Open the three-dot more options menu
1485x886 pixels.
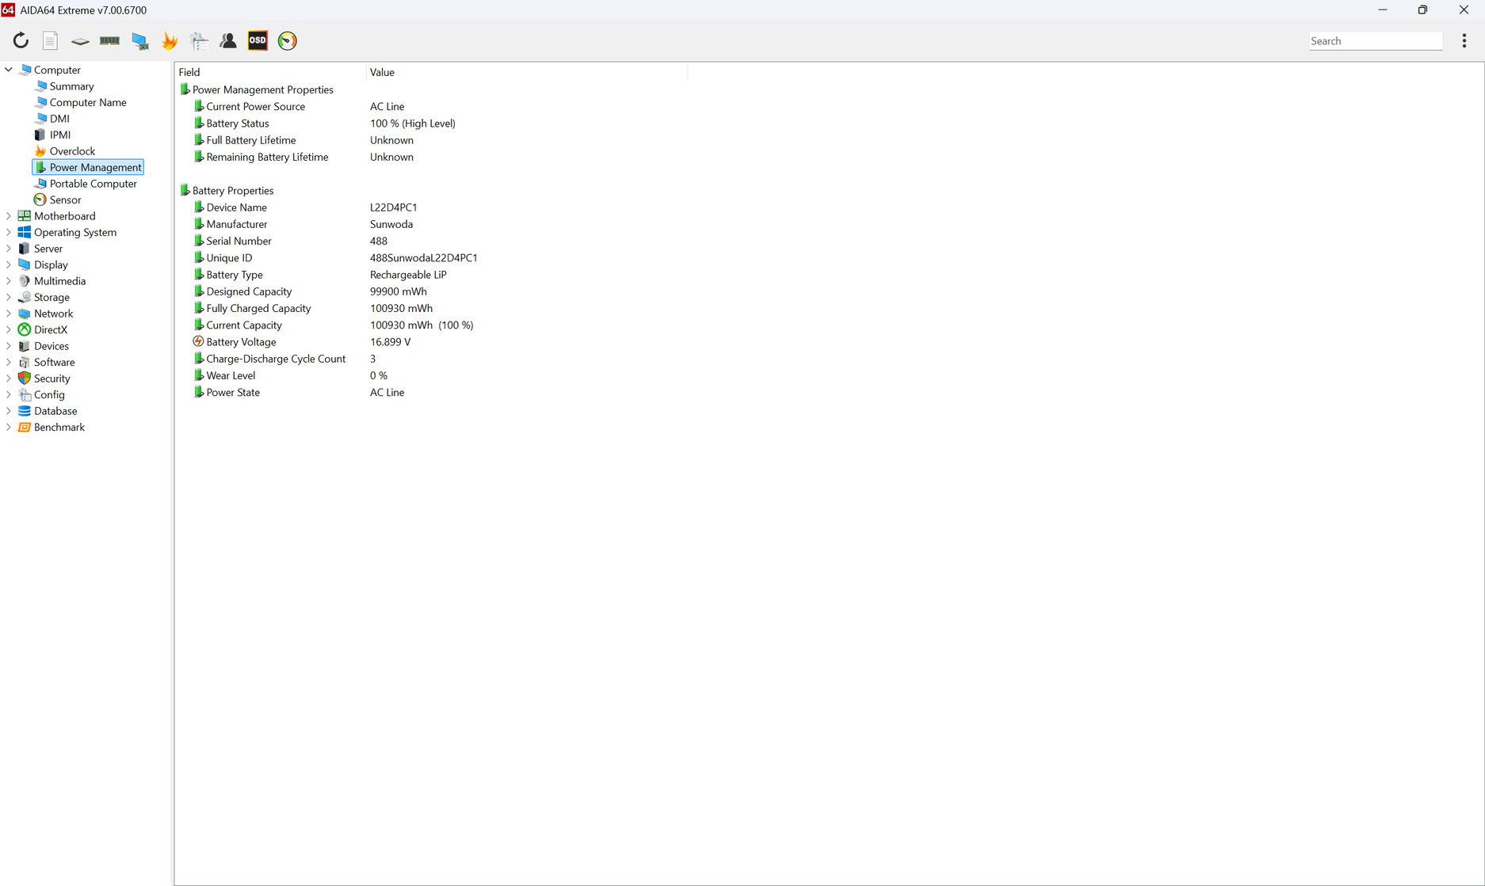point(1464,40)
